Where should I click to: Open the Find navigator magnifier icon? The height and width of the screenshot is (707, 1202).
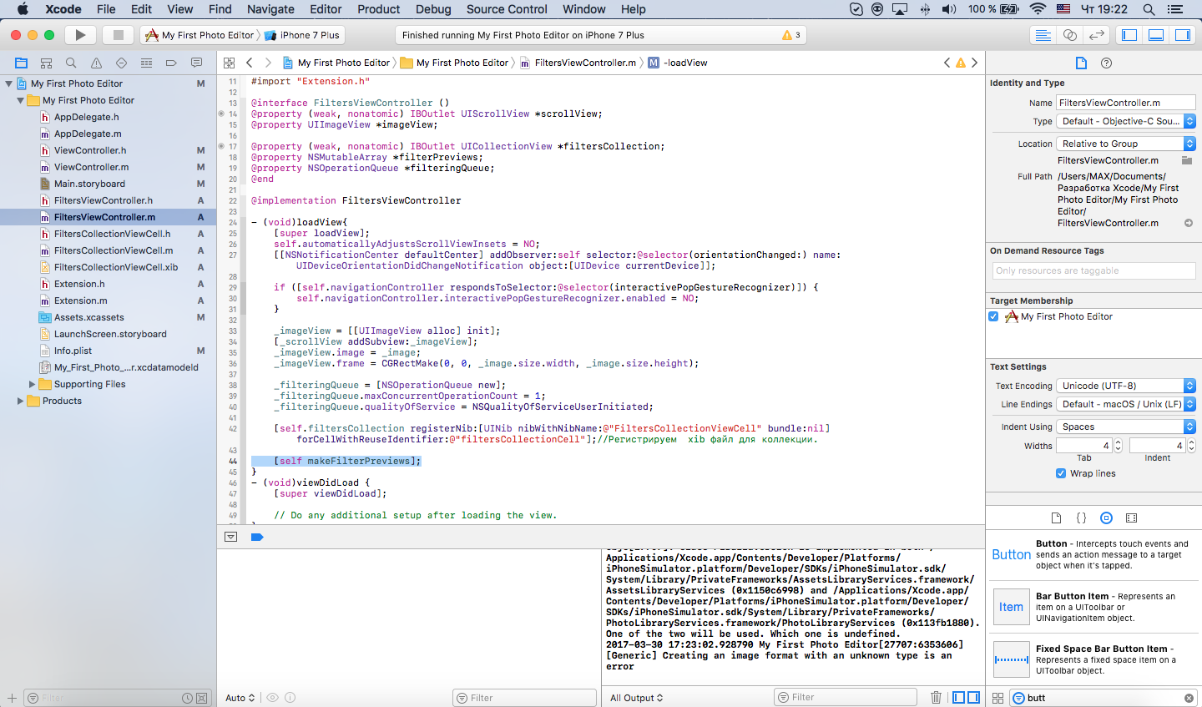coord(71,63)
